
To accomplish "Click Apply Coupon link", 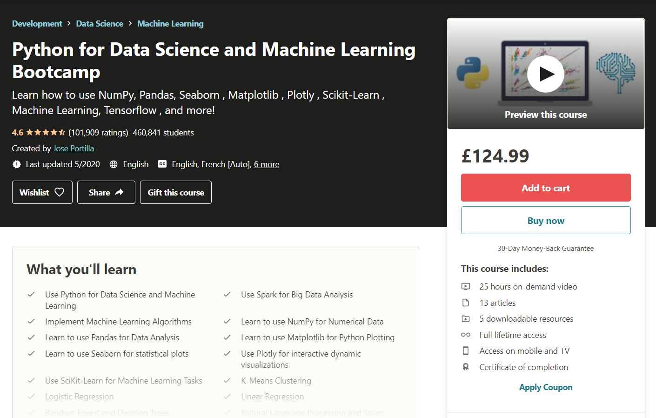I will coord(546,387).
